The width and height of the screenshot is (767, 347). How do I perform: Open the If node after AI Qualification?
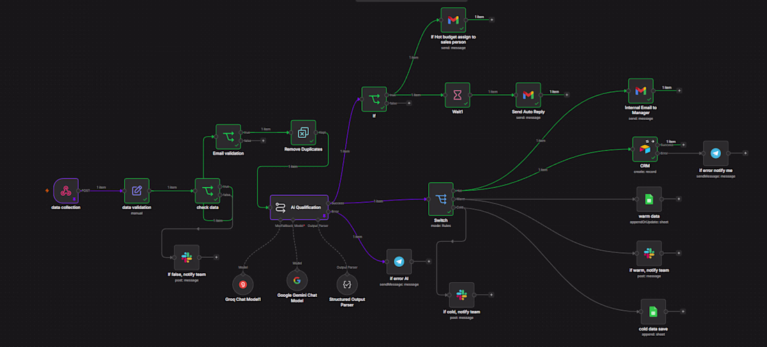[374, 99]
